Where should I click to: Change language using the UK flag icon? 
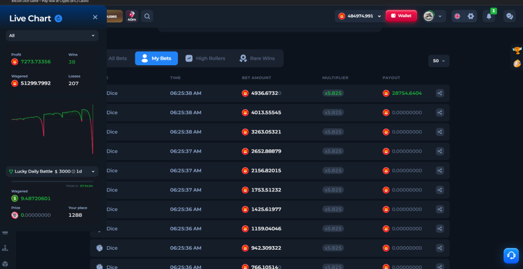tap(457, 16)
